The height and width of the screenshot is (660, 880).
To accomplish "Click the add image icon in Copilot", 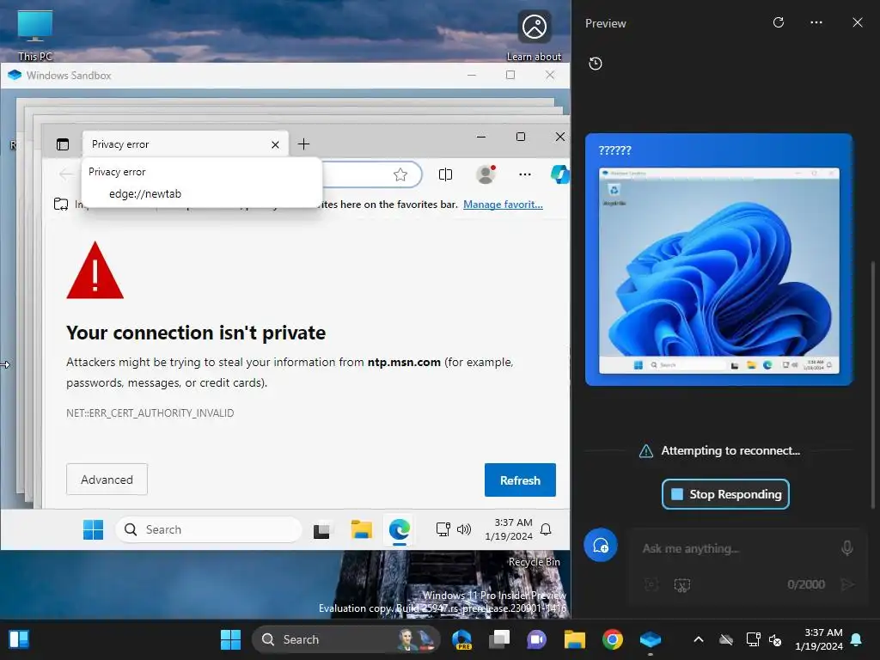I will pyautogui.click(x=651, y=584).
